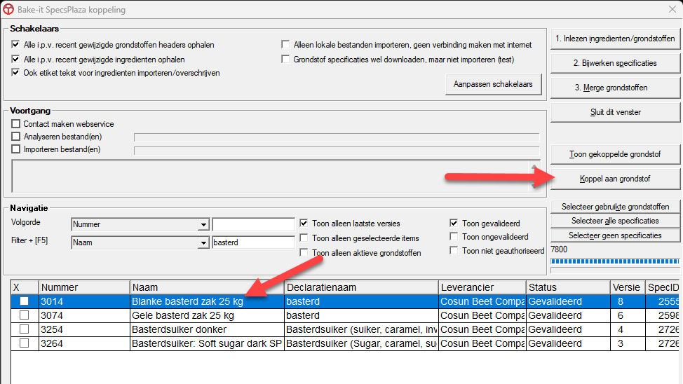
Task: Click Declaratienaam 'basterd' in row 3014
Action: click(361, 301)
